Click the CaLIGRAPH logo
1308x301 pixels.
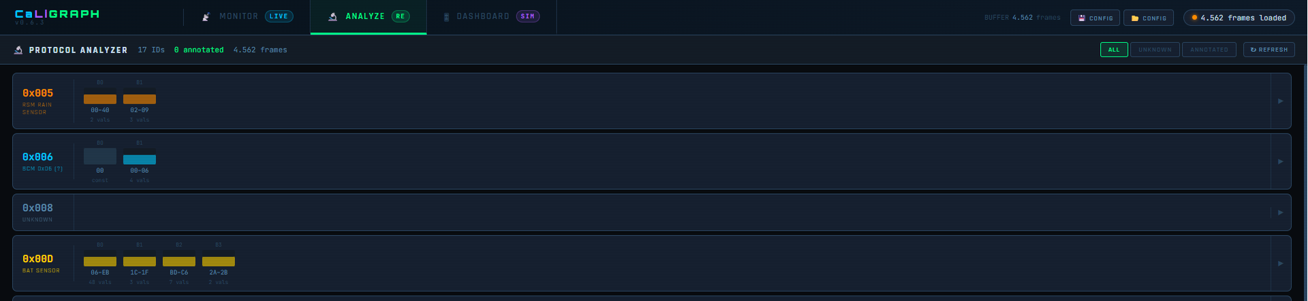click(57, 14)
